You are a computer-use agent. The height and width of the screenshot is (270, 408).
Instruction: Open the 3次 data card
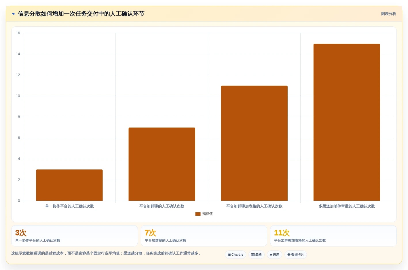pyautogui.click(x=75, y=236)
